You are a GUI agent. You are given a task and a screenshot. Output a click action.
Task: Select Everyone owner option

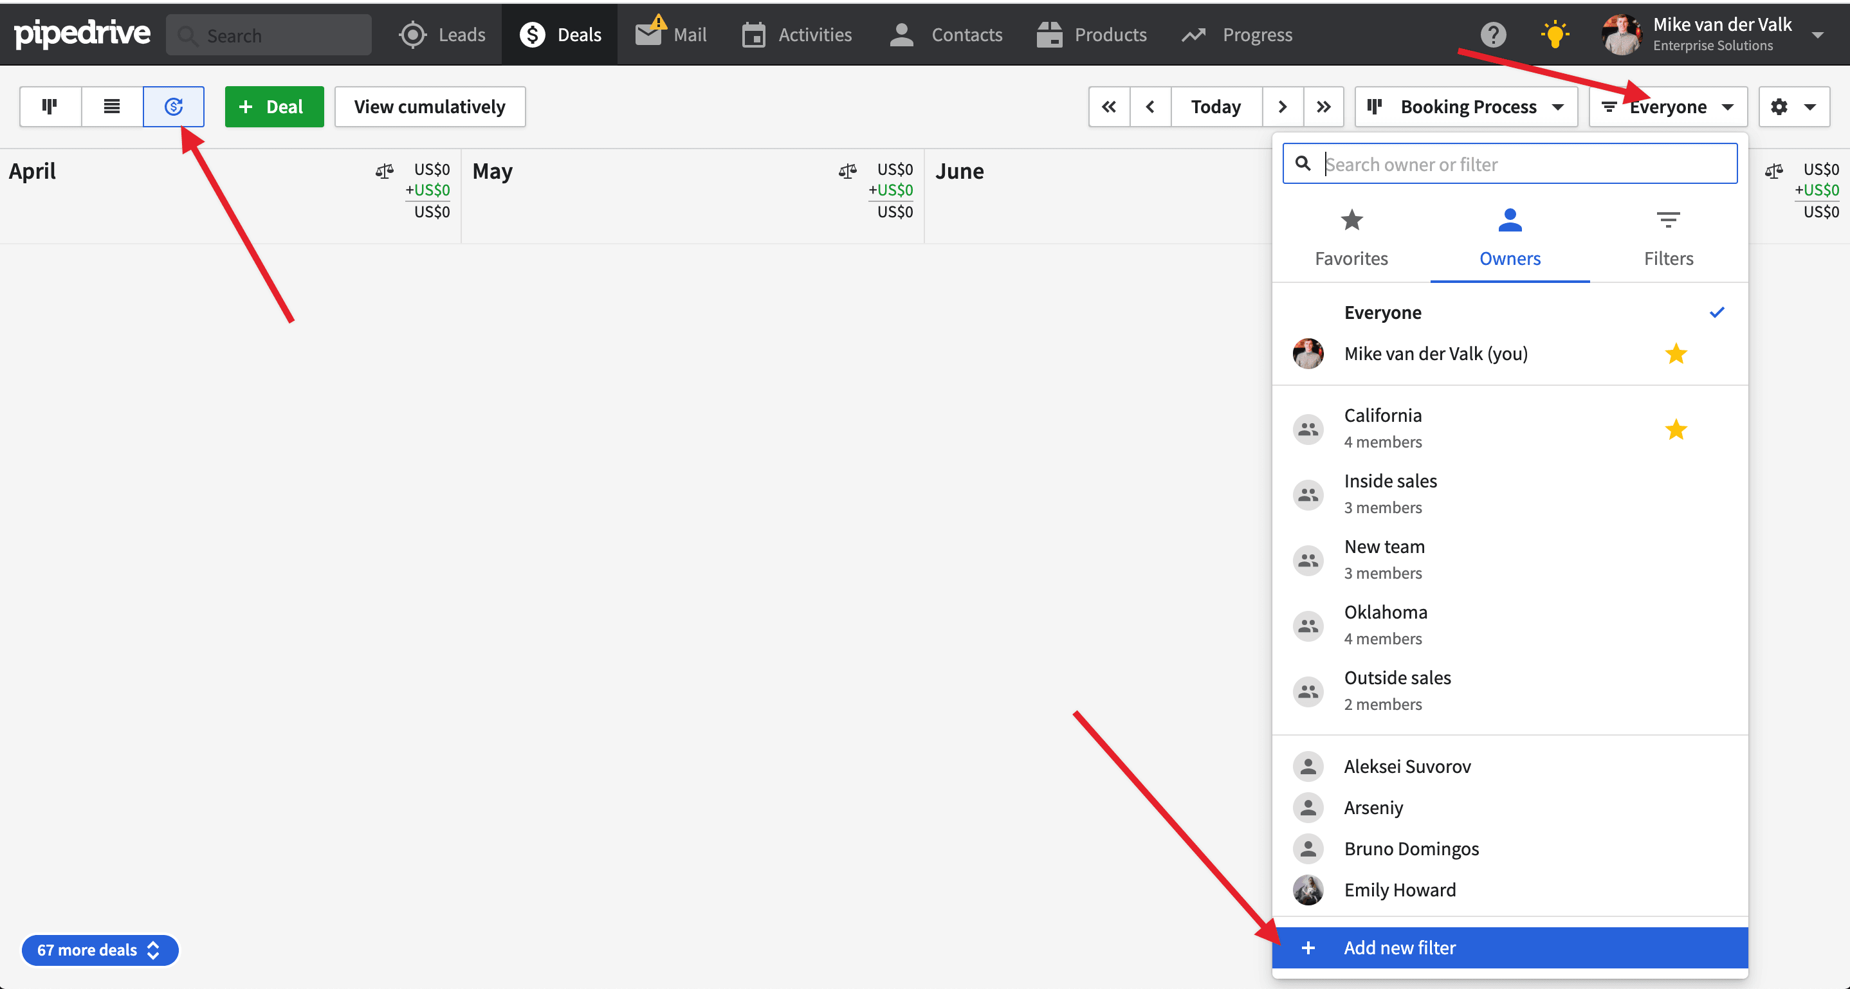tap(1382, 313)
